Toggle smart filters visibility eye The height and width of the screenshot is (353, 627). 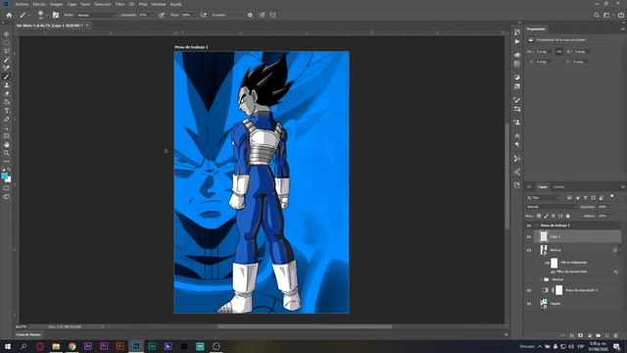point(548,263)
